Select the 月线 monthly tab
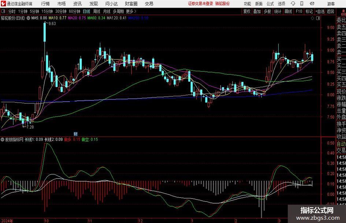Screen dimensions: 346x223 (x=107, y=11)
